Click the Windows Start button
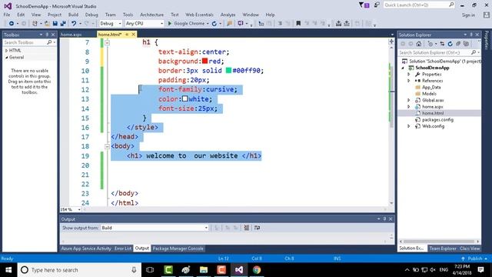This screenshot has width=492, height=277. point(8,270)
